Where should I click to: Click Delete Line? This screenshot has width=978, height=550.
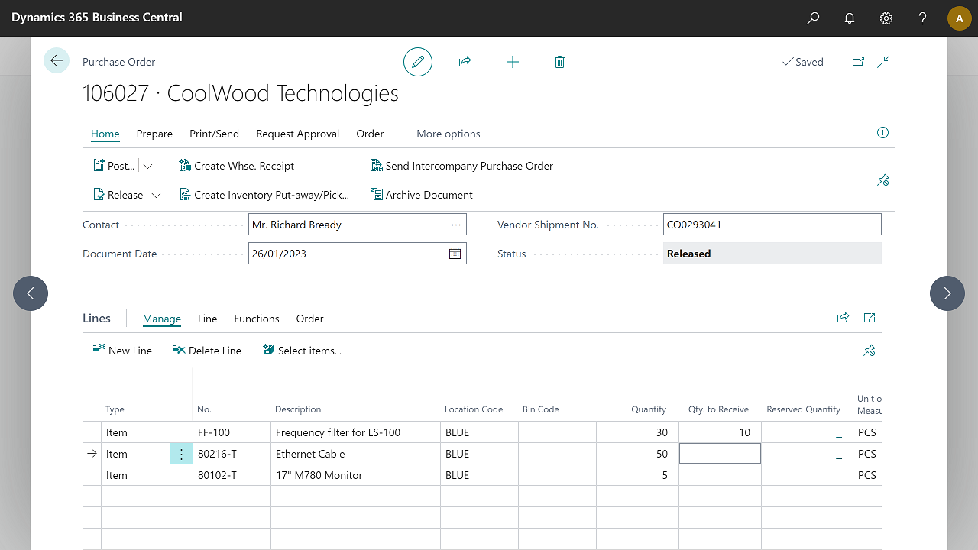[207, 351]
